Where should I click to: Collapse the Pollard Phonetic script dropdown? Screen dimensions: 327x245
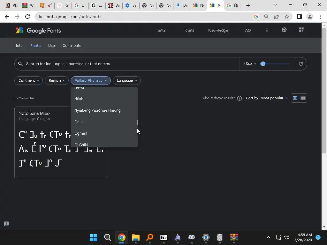point(90,80)
